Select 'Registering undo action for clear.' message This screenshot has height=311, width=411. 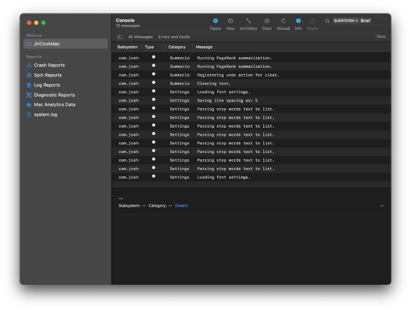coord(251,75)
